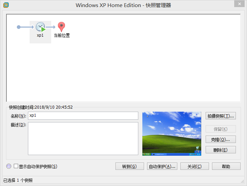
Task: Enable the show AutoProtect snapshots checkbox
Action: click(x=16, y=166)
